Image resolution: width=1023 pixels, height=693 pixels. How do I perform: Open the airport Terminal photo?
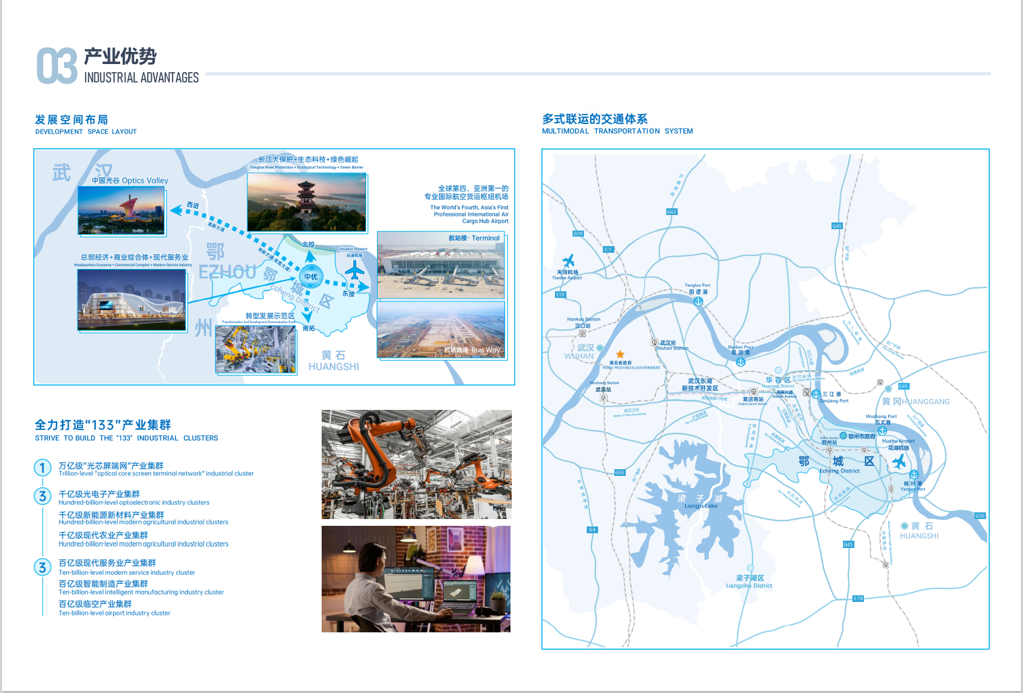440,266
